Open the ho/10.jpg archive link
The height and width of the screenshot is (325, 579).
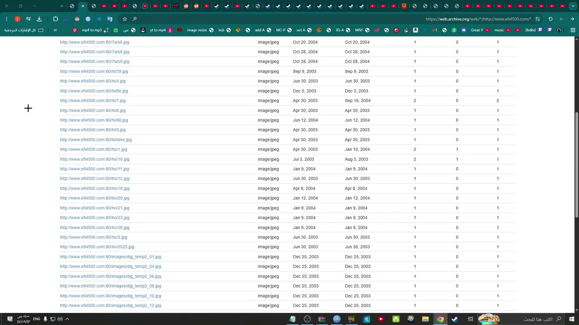(95, 159)
